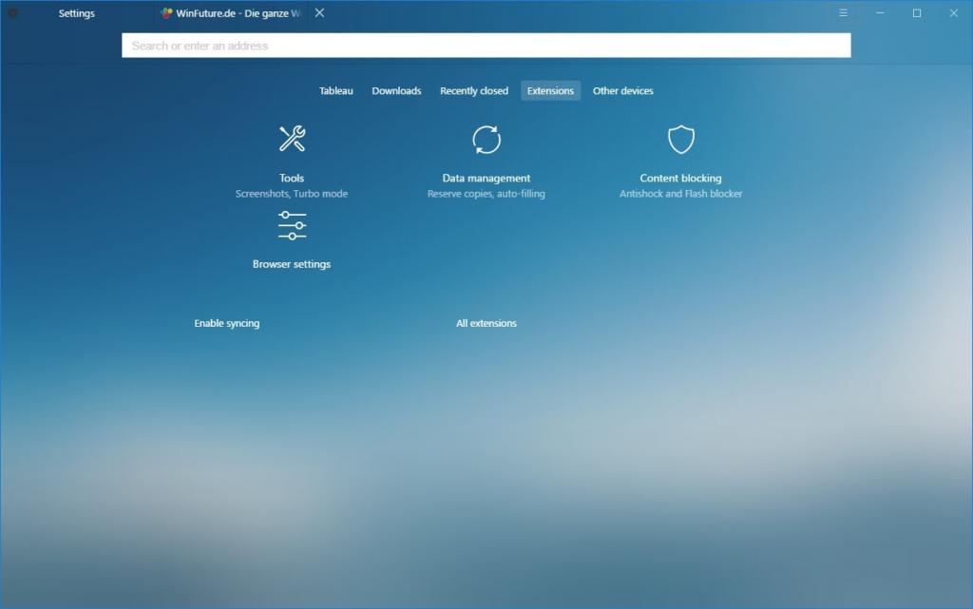Switch to the WinFuture.de tab title

pos(238,13)
